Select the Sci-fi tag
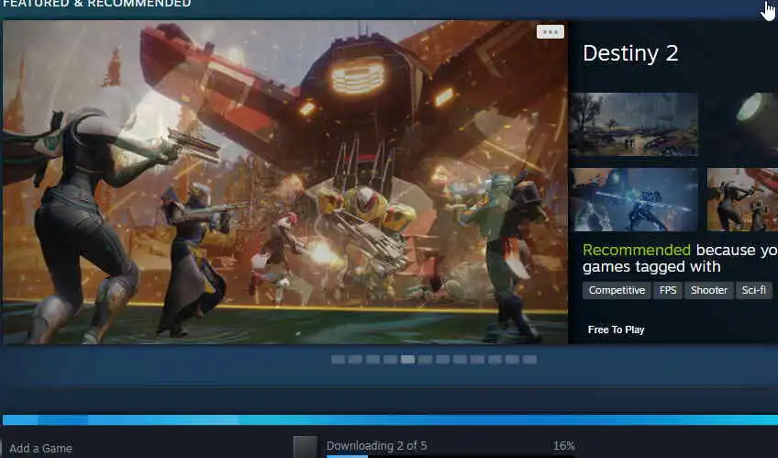Screen dimensions: 778x458 (754, 290)
